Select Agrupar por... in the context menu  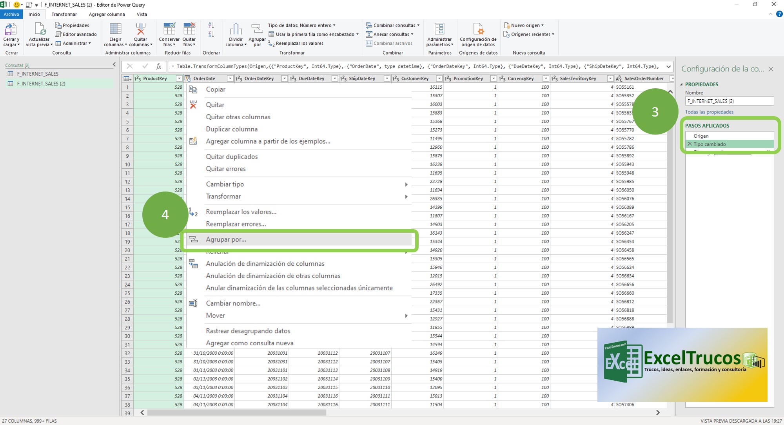point(226,239)
